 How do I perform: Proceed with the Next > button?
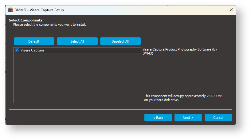tap(188, 118)
